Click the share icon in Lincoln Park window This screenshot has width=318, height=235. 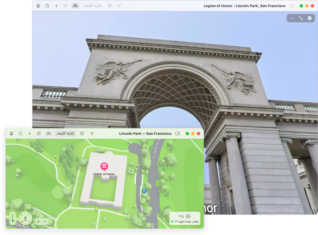point(20,134)
